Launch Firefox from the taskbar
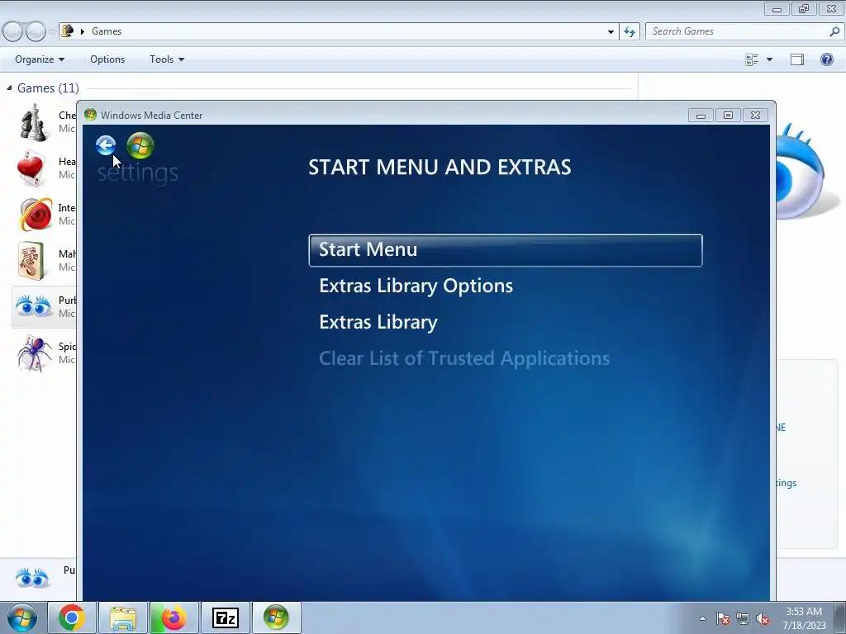Image resolution: width=846 pixels, height=634 pixels. (x=173, y=617)
